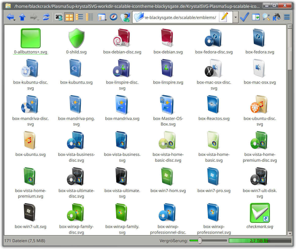Select box-mac-osx.svg file
The image size is (296, 249).
(260, 72)
